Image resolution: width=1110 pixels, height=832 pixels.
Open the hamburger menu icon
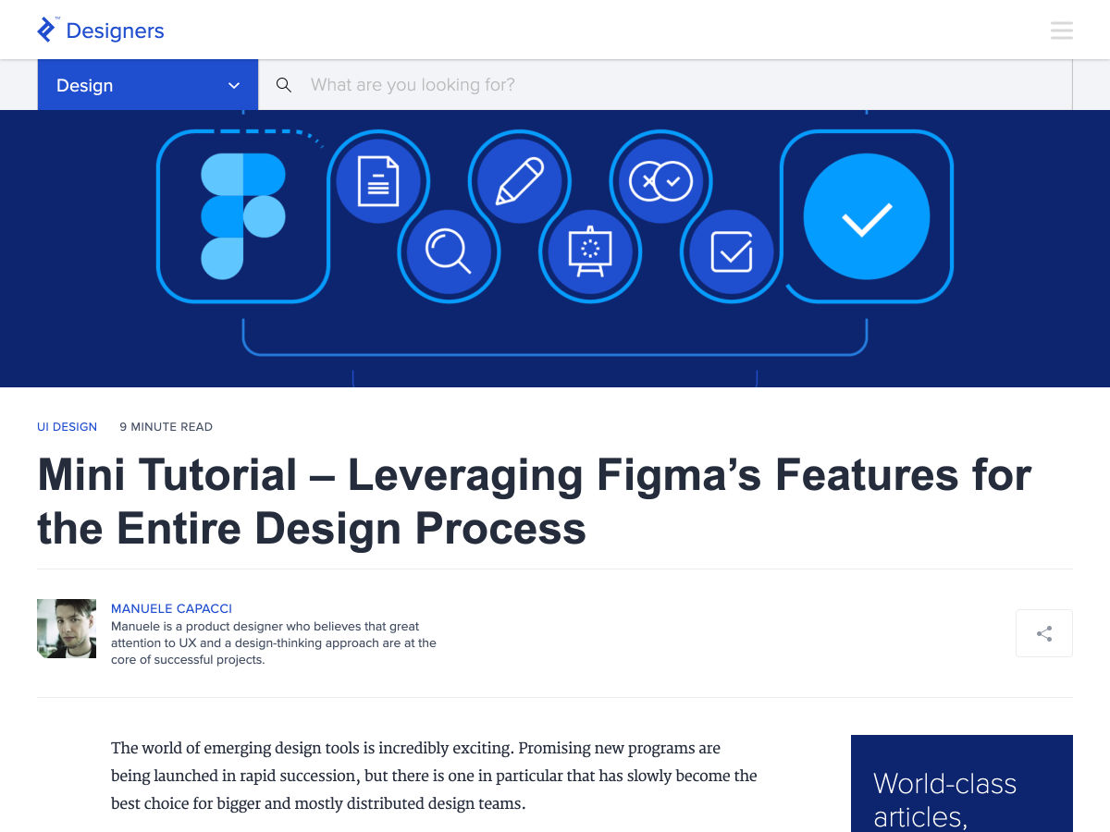pyautogui.click(x=1061, y=31)
